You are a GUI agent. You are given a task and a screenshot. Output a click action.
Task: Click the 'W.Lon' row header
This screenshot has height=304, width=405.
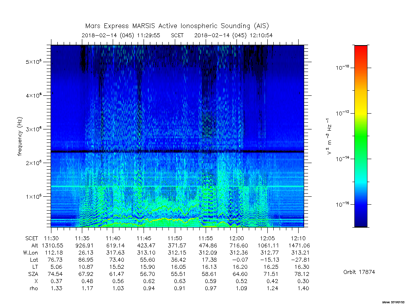coord(30,253)
